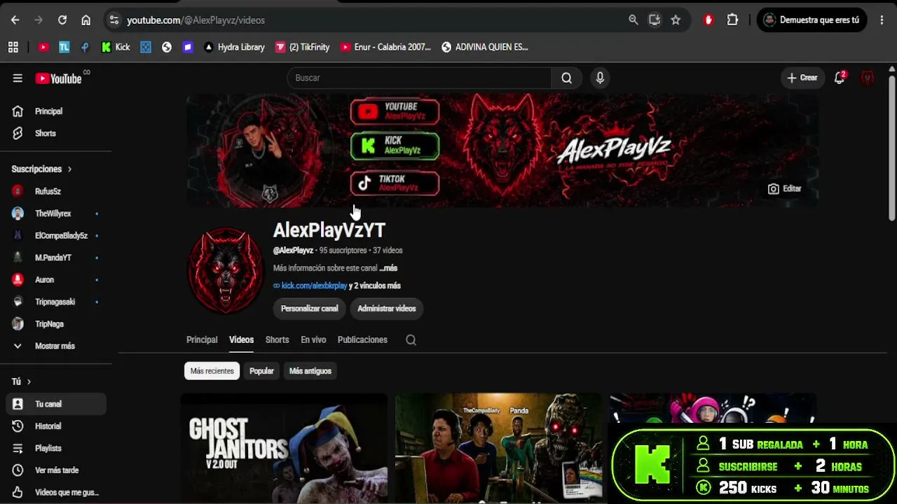Open the TikFinity bookmark

tap(302, 47)
